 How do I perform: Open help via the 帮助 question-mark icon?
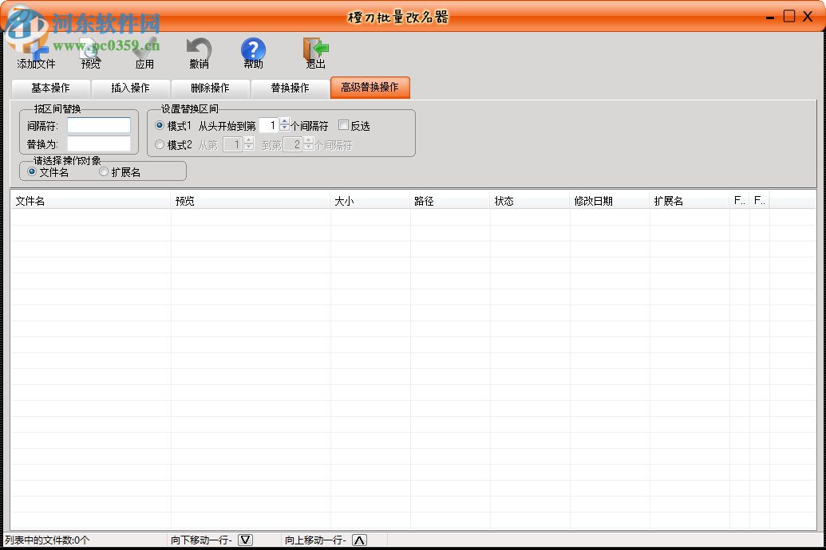[253, 48]
